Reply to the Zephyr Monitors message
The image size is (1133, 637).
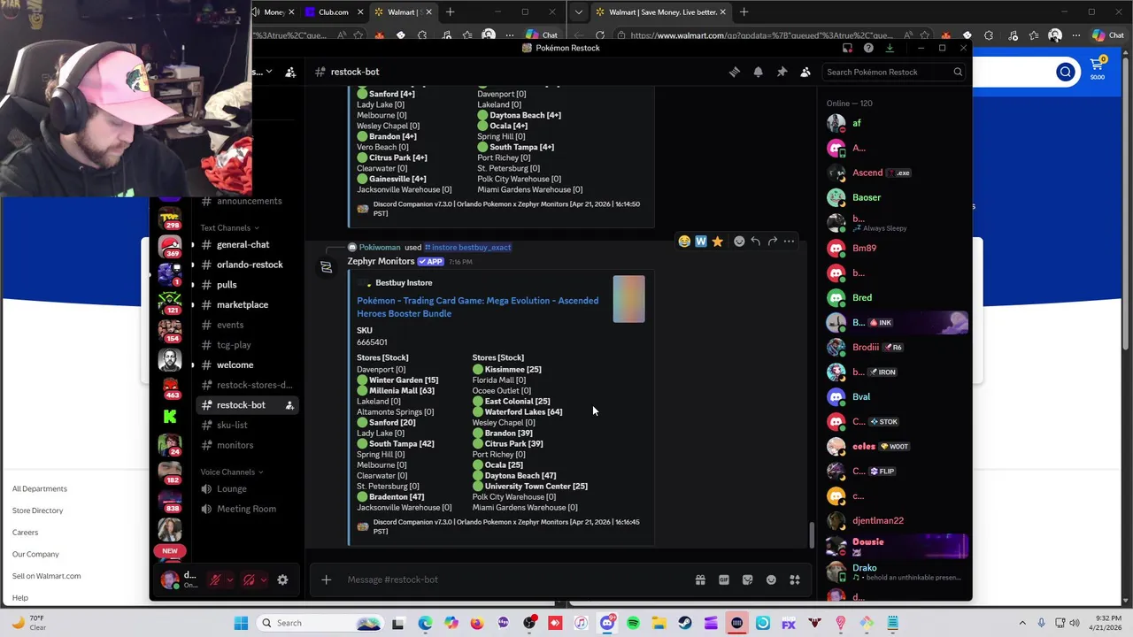pyautogui.click(x=756, y=241)
